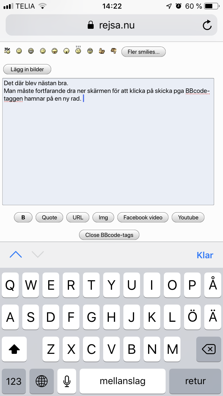Insert the surprised open-mouth smiley
The image size is (223, 396).
[x=66, y=51]
